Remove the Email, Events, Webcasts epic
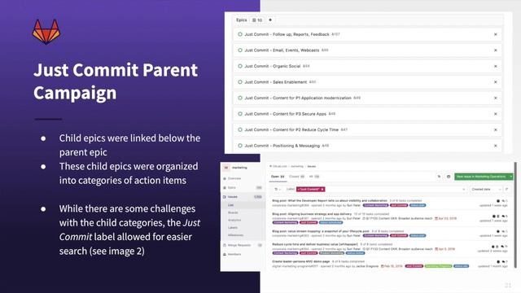521x293 pixels. 496,50
